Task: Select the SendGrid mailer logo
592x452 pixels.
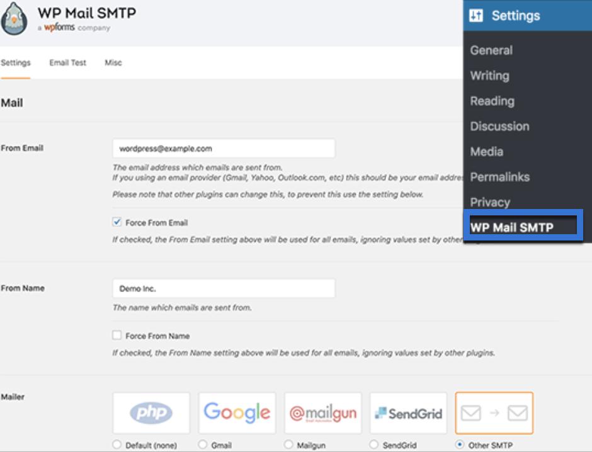Action: [x=409, y=413]
